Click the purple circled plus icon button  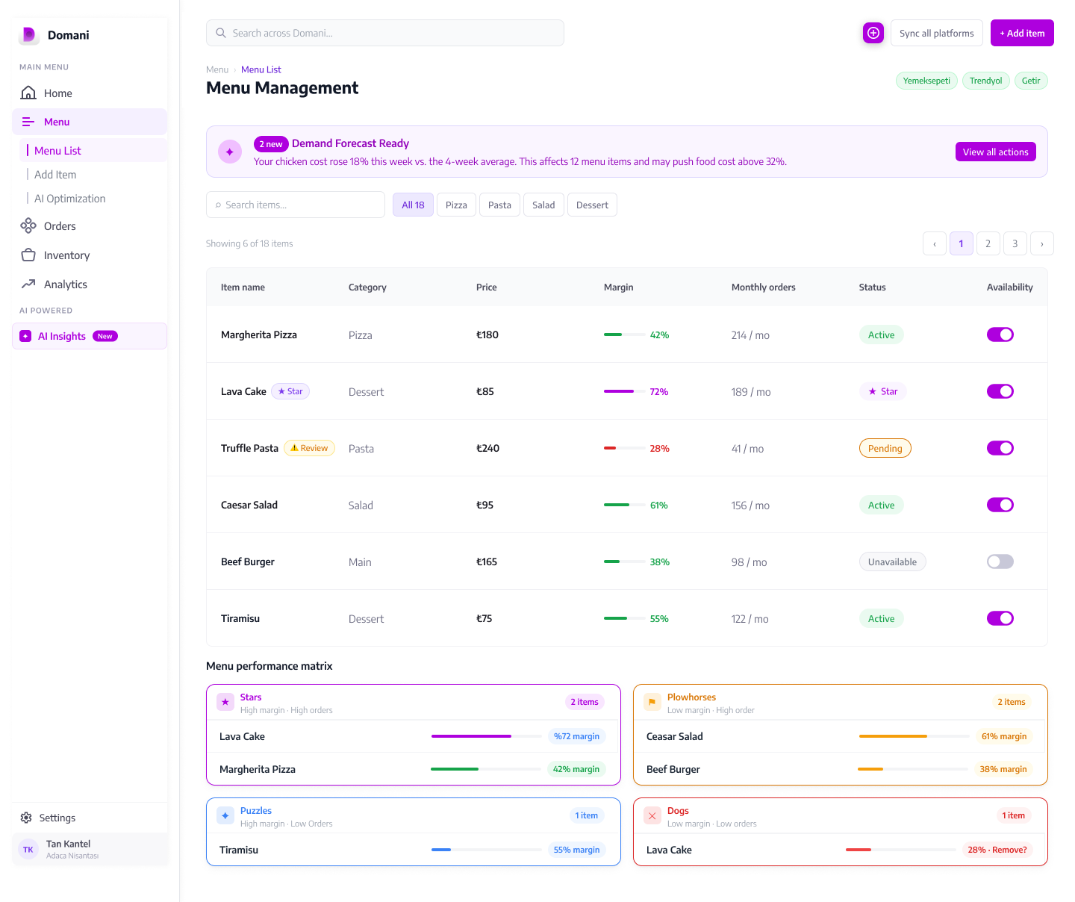873,33
